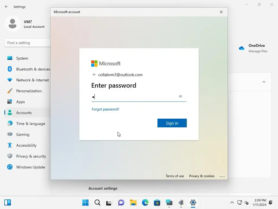Click the Settings gear in taskbar
The image size is (278, 209).
[x=193, y=202]
